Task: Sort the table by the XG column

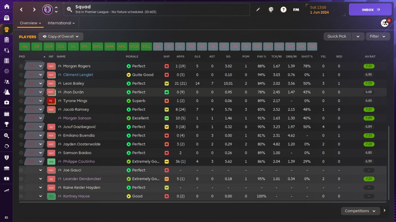Action: (228, 57)
